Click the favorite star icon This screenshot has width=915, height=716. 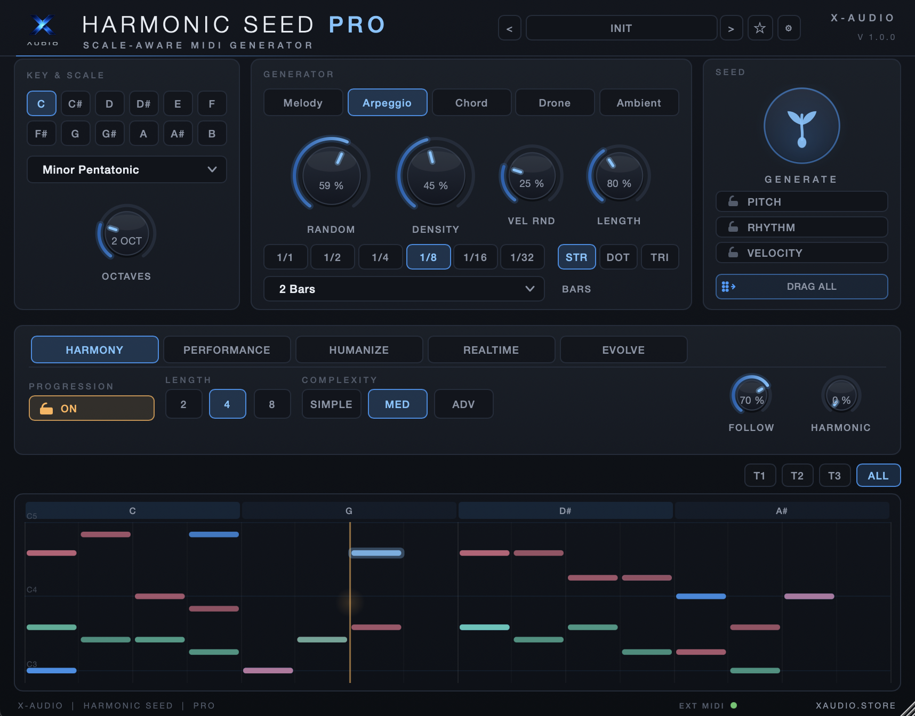coord(760,28)
